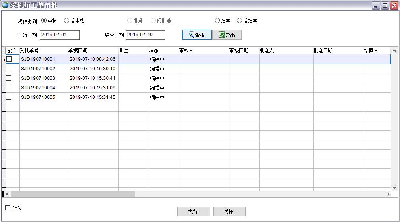Click the 查找 search button
This screenshot has height=222, width=400.
(197, 35)
